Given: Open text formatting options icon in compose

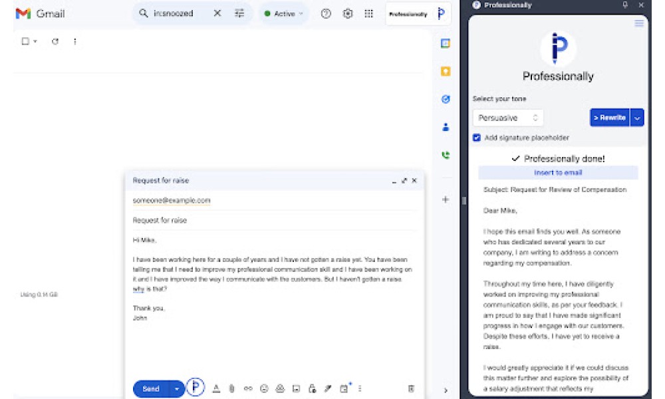Looking at the screenshot, I should [216, 388].
